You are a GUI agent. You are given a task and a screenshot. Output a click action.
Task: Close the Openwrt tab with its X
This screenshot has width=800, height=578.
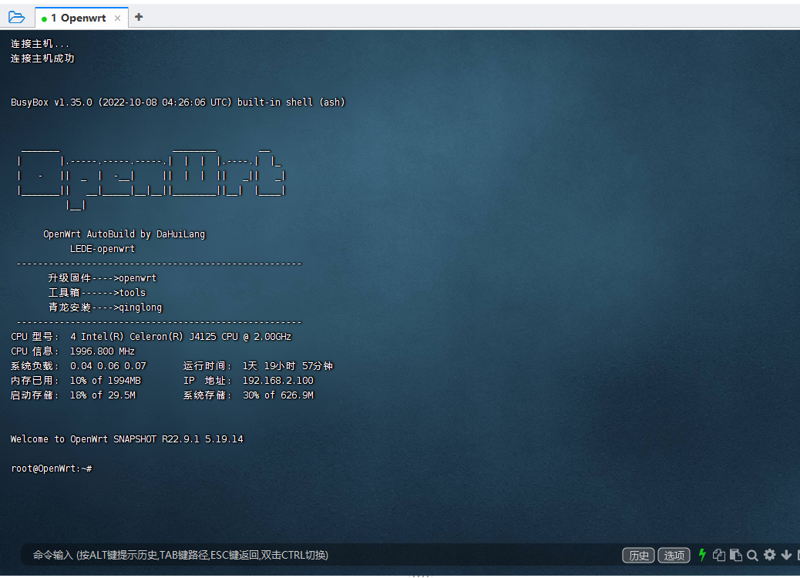point(119,16)
